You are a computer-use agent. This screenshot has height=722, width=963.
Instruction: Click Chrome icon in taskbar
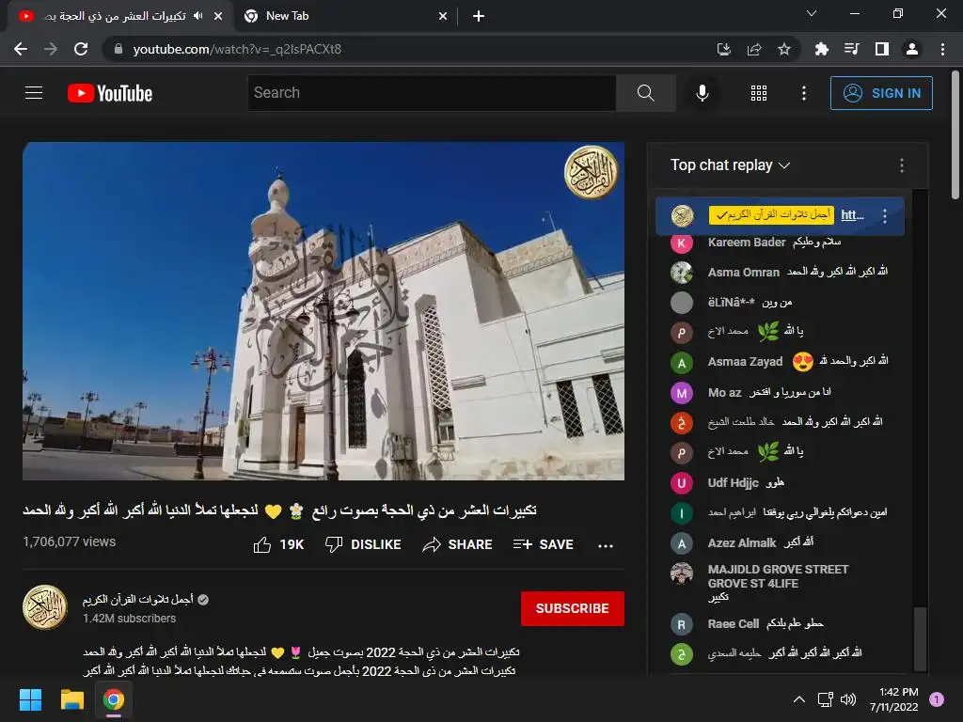pos(113,699)
